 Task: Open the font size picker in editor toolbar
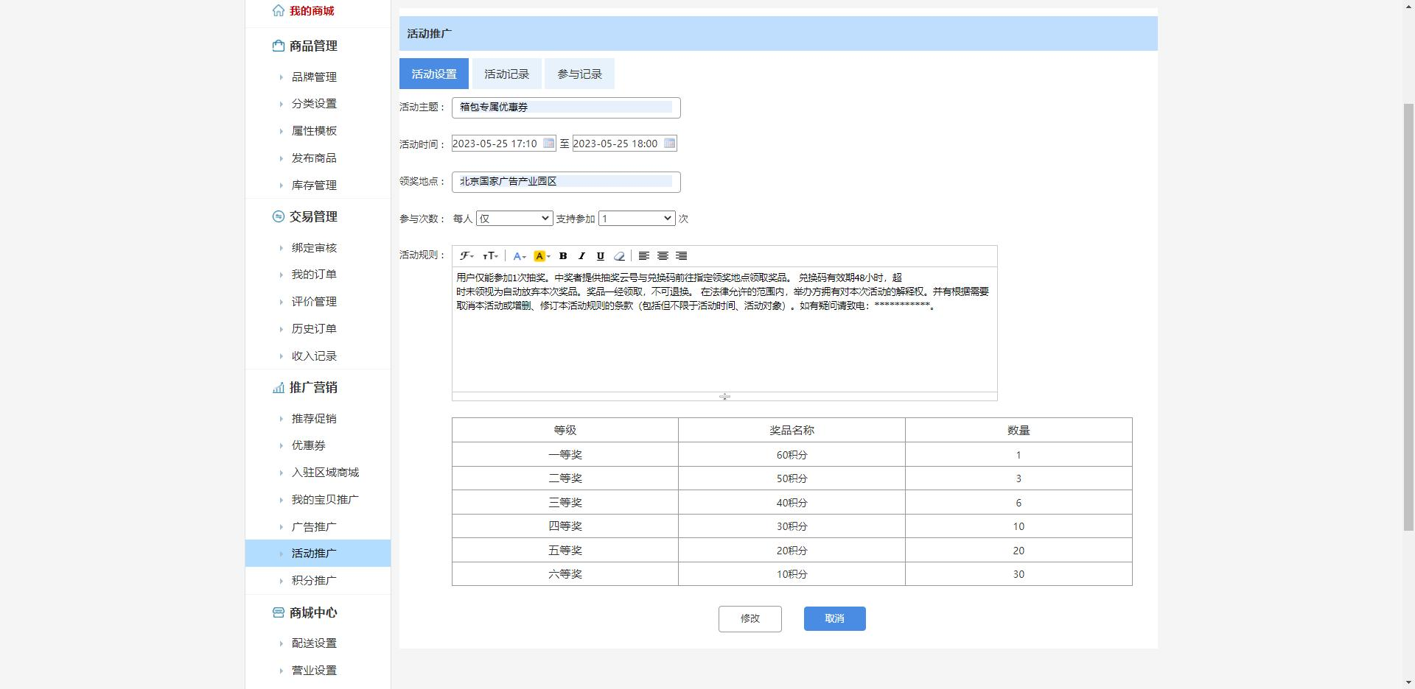(x=490, y=256)
